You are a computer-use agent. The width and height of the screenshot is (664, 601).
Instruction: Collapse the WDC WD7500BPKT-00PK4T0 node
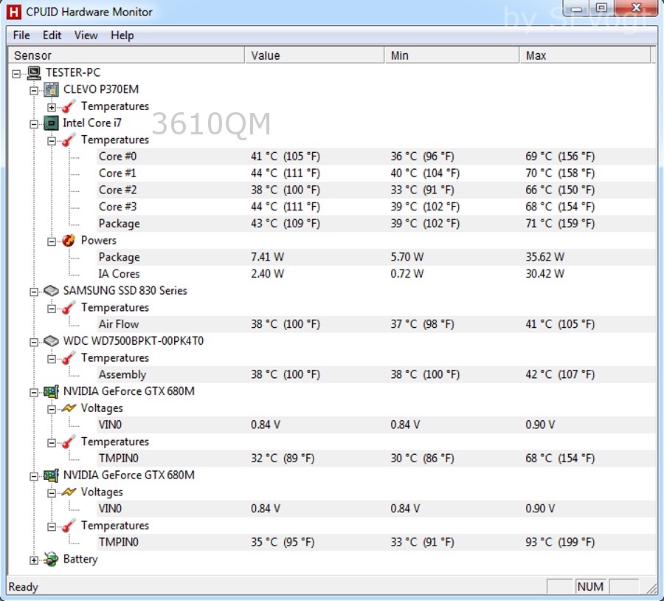pyautogui.click(x=34, y=342)
